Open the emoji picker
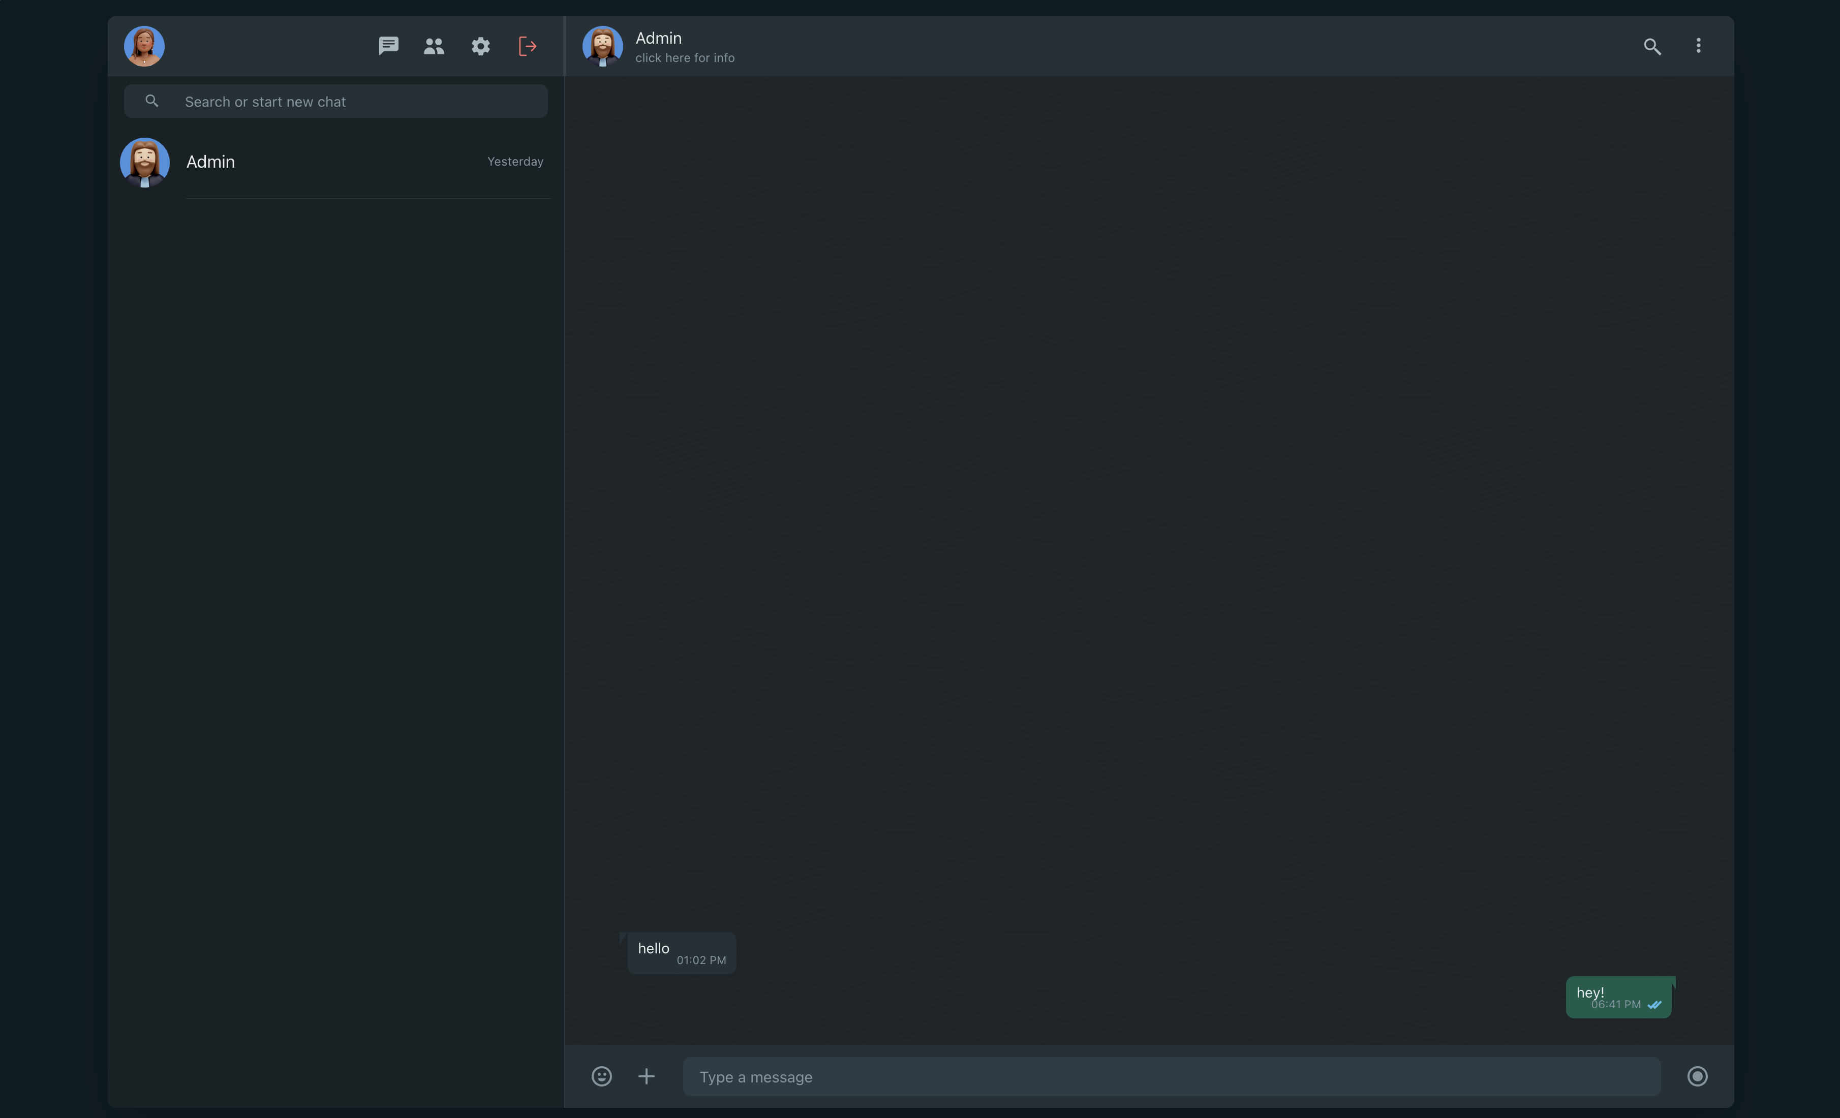1840x1118 pixels. 602,1076
